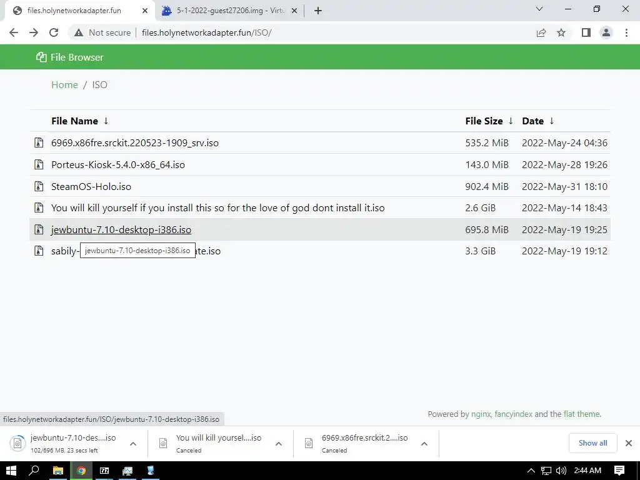Expand options for 'You will kill yoursel' download

(279, 444)
